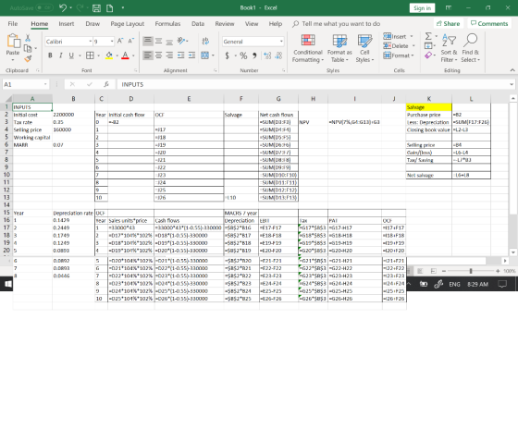Viewport: 518px width, 442px height.
Task: Open the File tab
Action: [13, 24]
